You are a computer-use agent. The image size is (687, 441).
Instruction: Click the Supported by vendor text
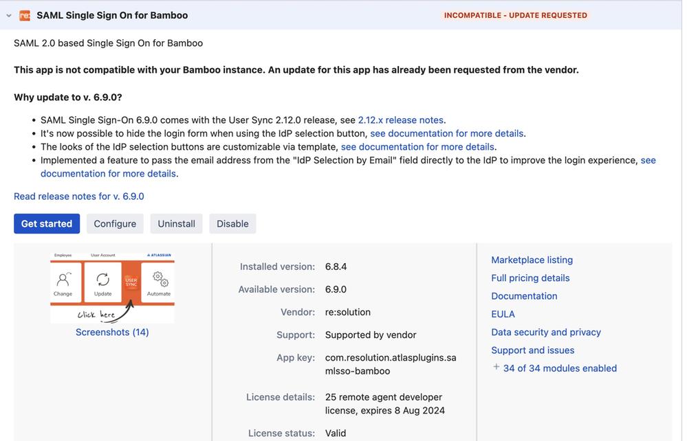(371, 335)
